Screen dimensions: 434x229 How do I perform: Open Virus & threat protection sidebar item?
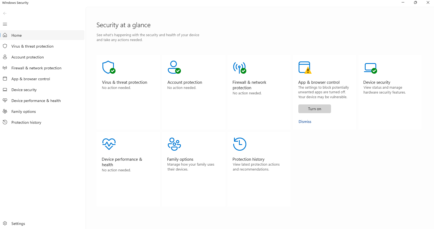click(42, 46)
